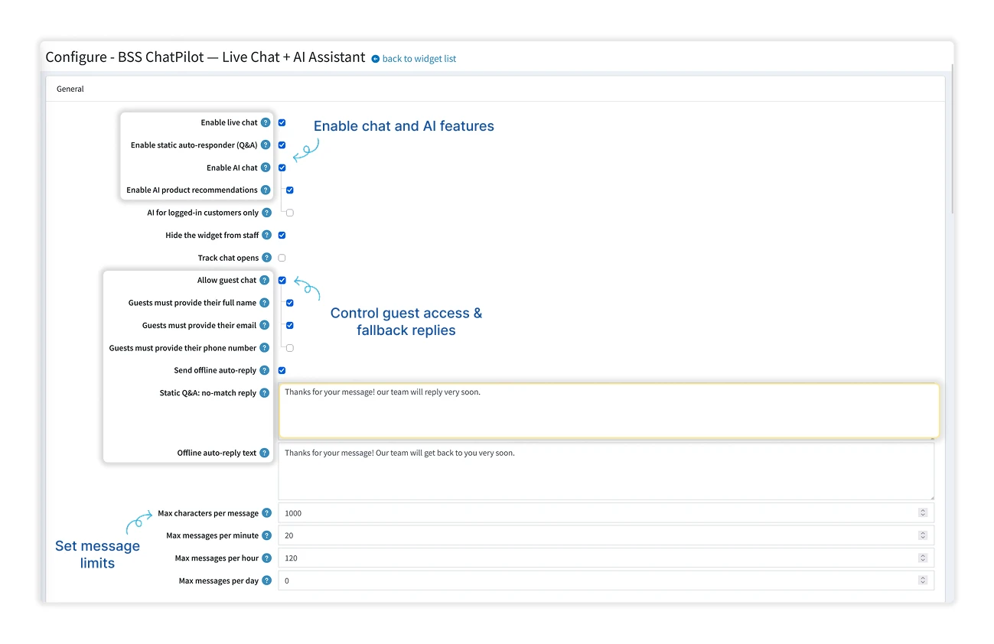Open help for guests' phone number requirement
Screen dimensions: 994x644
pos(265,347)
